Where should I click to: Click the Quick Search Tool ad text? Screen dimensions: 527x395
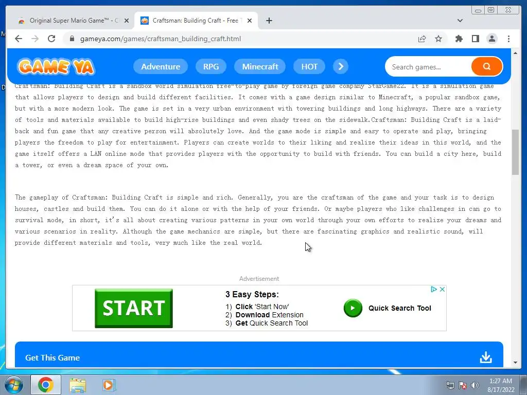click(x=399, y=308)
